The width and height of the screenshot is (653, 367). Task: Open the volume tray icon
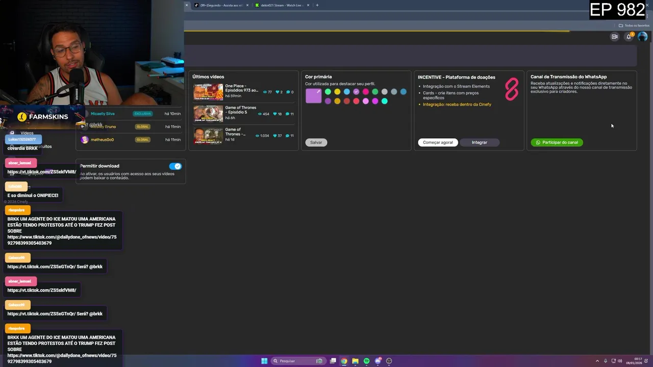620,361
